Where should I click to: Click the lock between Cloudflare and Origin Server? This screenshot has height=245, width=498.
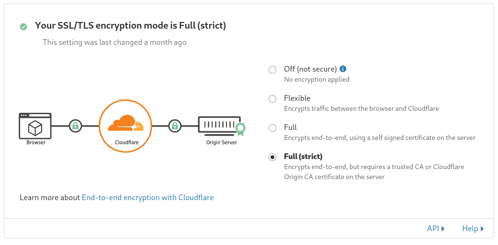(x=175, y=126)
